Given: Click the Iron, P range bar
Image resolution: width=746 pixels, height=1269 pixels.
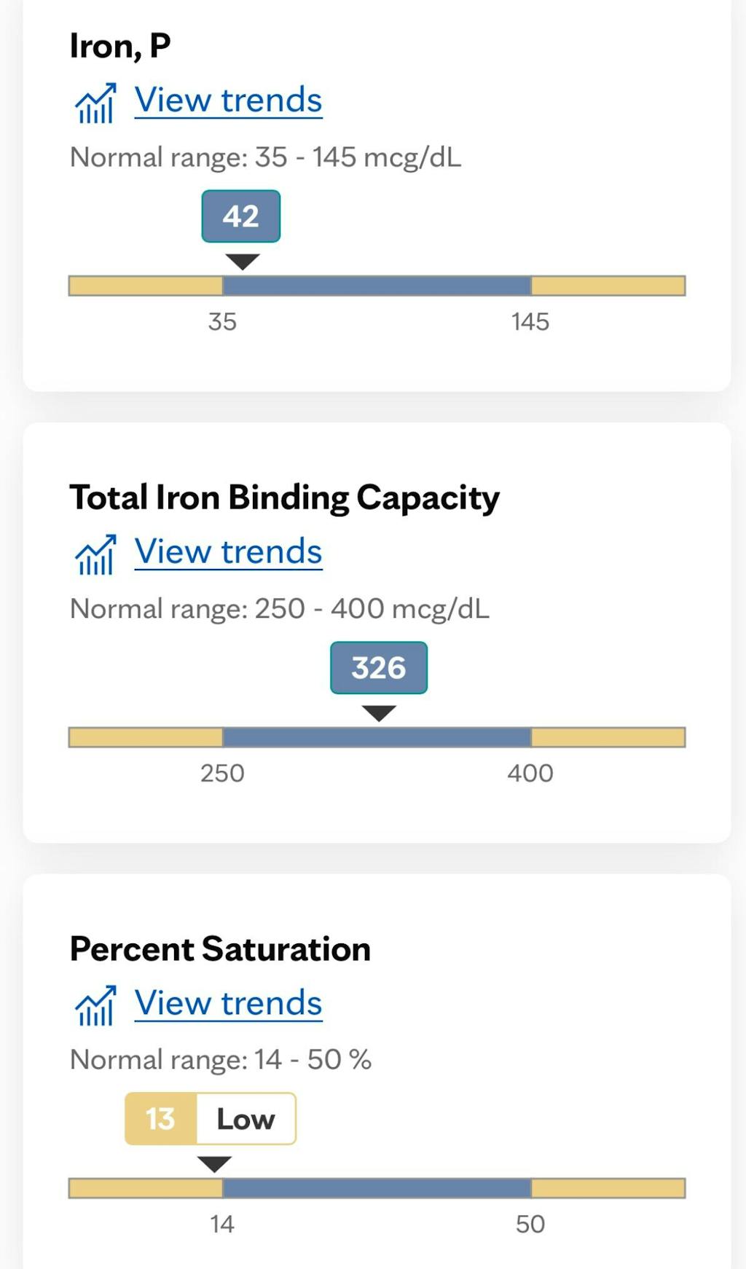Looking at the screenshot, I should click(377, 286).
